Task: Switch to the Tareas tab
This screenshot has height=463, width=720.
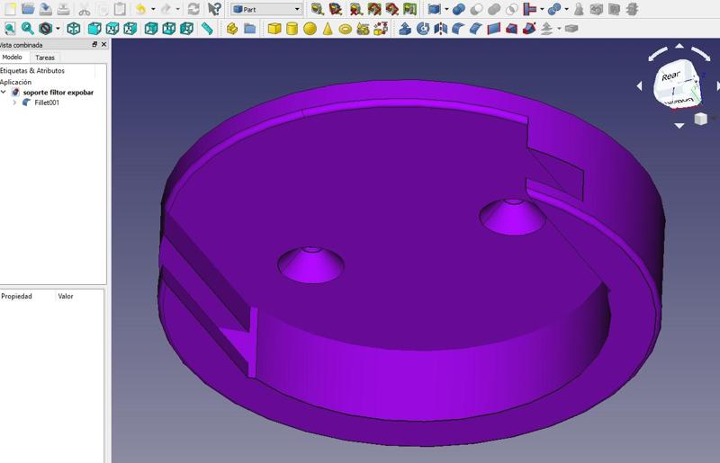Action: click(x=45, y=58)
